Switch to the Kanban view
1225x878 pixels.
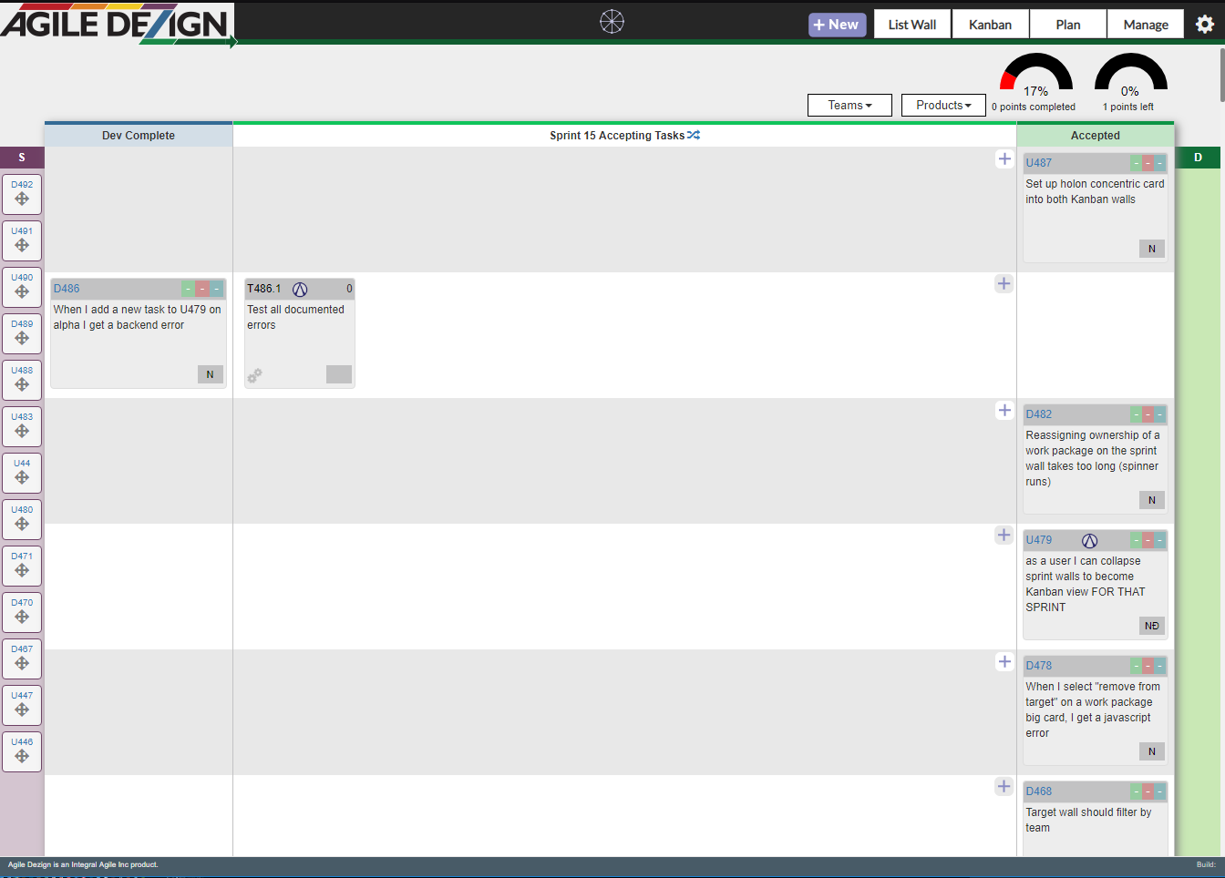click(x=990, y=25)
